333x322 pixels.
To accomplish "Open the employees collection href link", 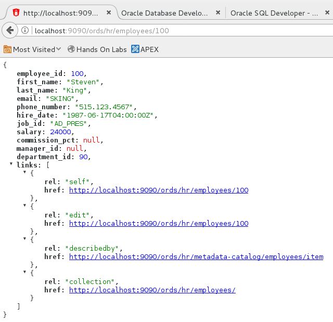I will click(x=152, y=290).
